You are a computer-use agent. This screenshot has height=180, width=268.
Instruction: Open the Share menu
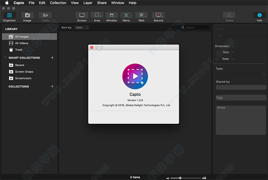tap(102, 3)
